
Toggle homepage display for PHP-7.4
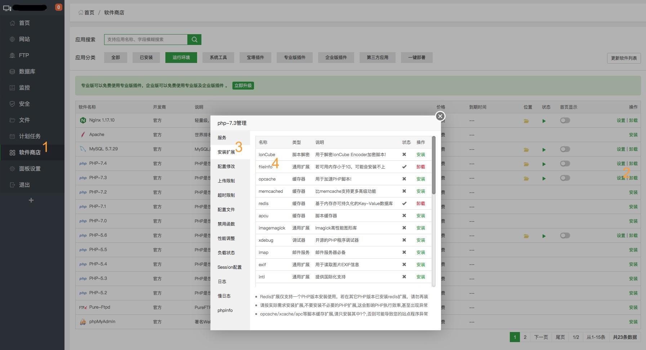click(565, 164)
